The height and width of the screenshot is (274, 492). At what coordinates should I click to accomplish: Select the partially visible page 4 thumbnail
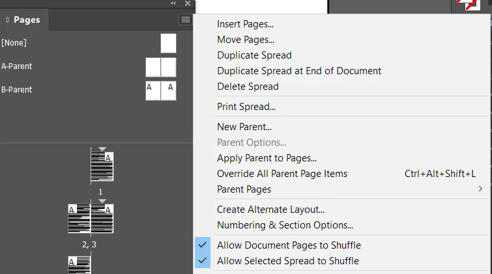coord(80,265)
